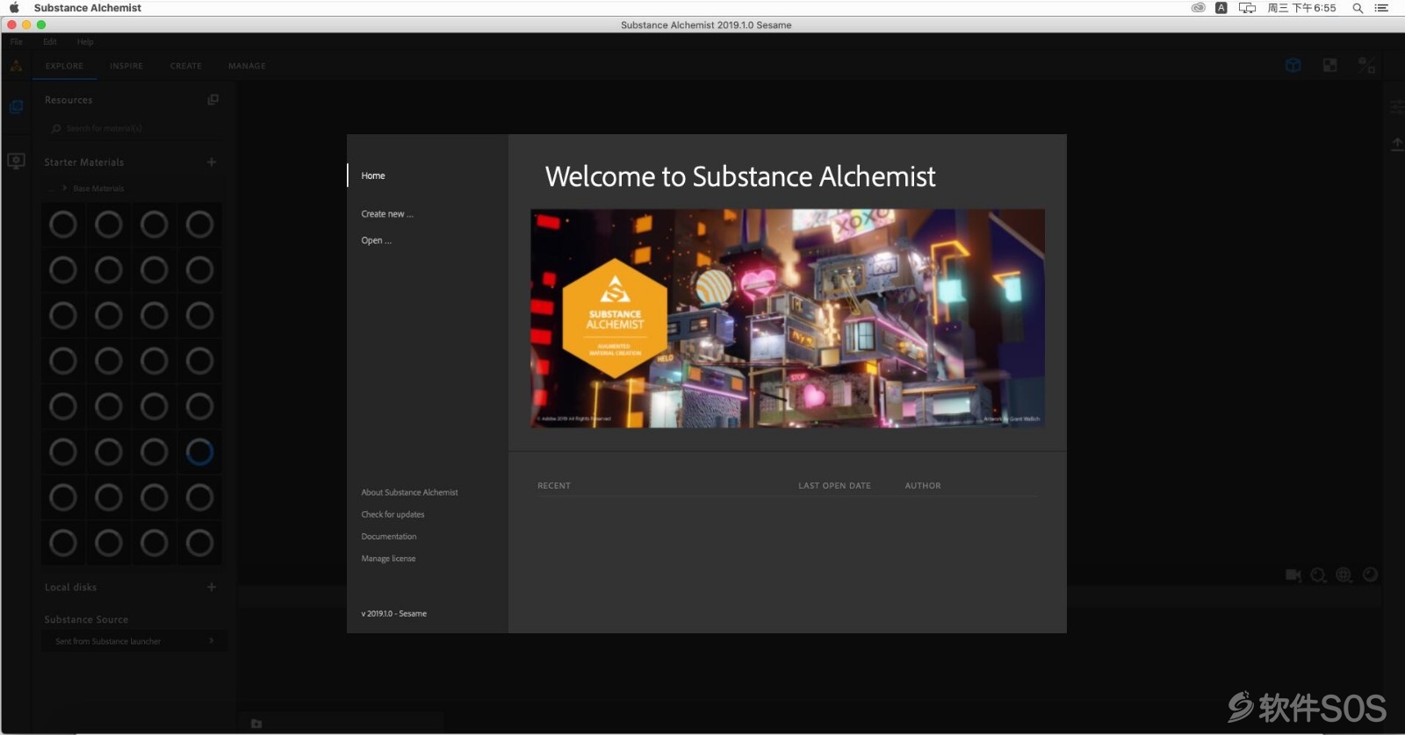Open the File menu
The height and width of the screenshot is (735, 1405).
[x=17, y=41]
